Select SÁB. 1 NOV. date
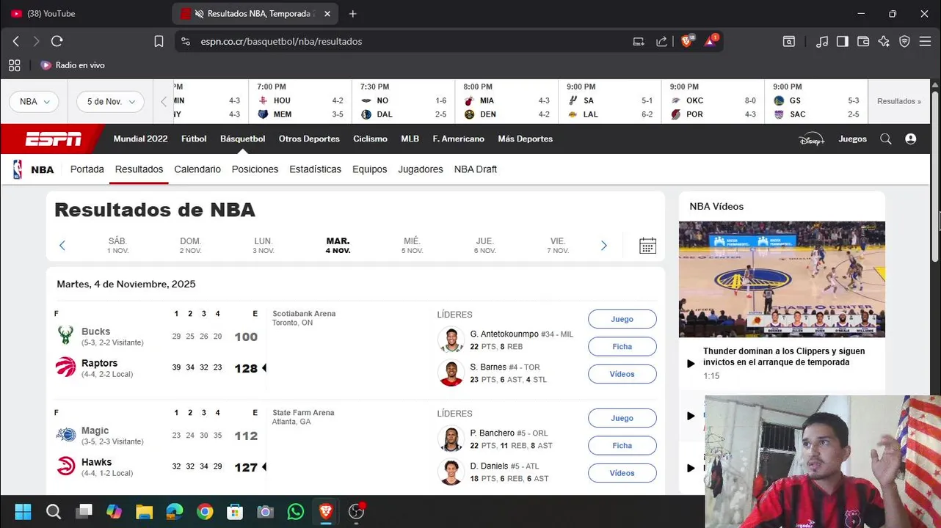Viewport: 941px width, 528px height. 117,246
